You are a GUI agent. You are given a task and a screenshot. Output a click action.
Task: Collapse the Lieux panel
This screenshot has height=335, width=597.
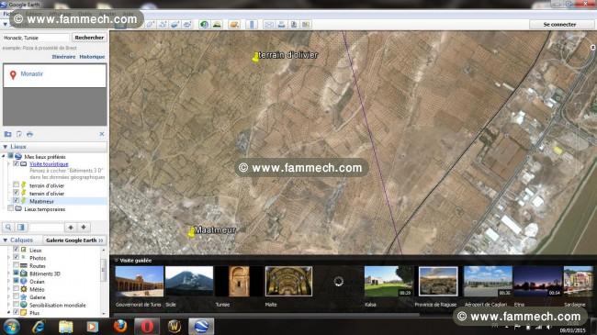point(6,147)
